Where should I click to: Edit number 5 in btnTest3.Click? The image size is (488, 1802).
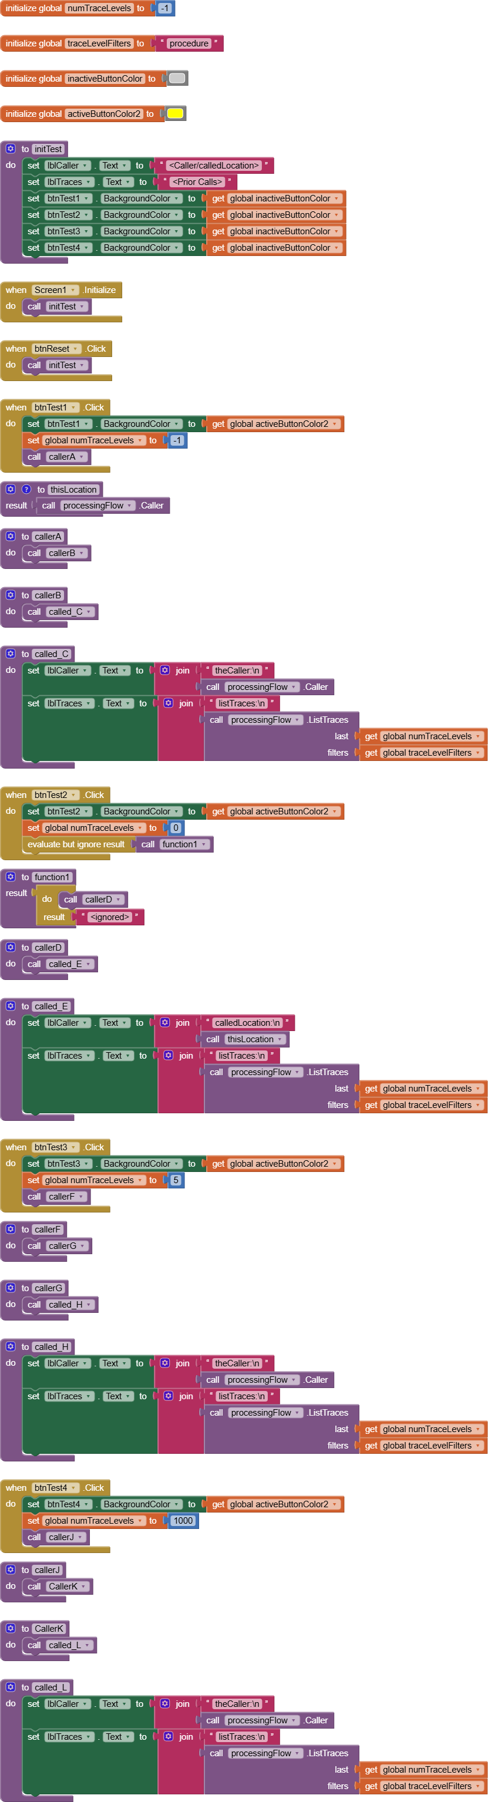point(176,1181)
